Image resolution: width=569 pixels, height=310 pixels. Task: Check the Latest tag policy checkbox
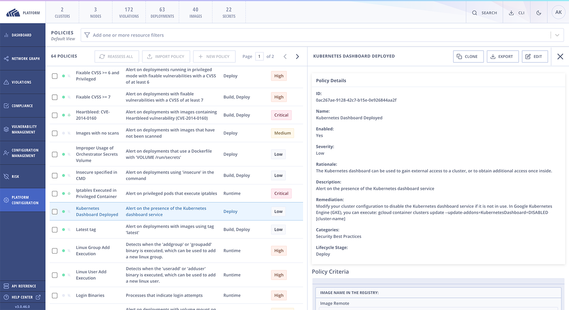point(55,230)
